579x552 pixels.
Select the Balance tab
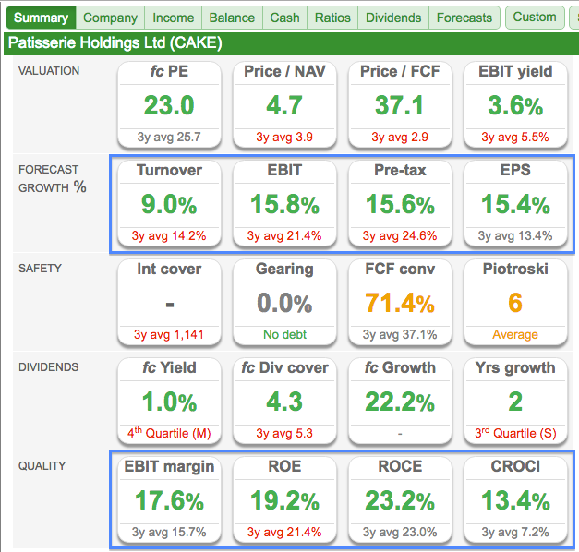[232, 18]
